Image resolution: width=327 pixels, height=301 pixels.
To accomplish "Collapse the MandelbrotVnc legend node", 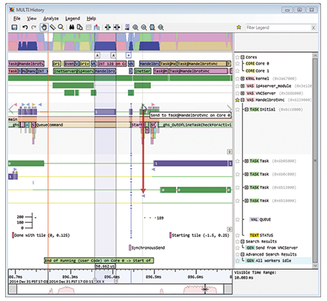I will (x=243, y=100).
